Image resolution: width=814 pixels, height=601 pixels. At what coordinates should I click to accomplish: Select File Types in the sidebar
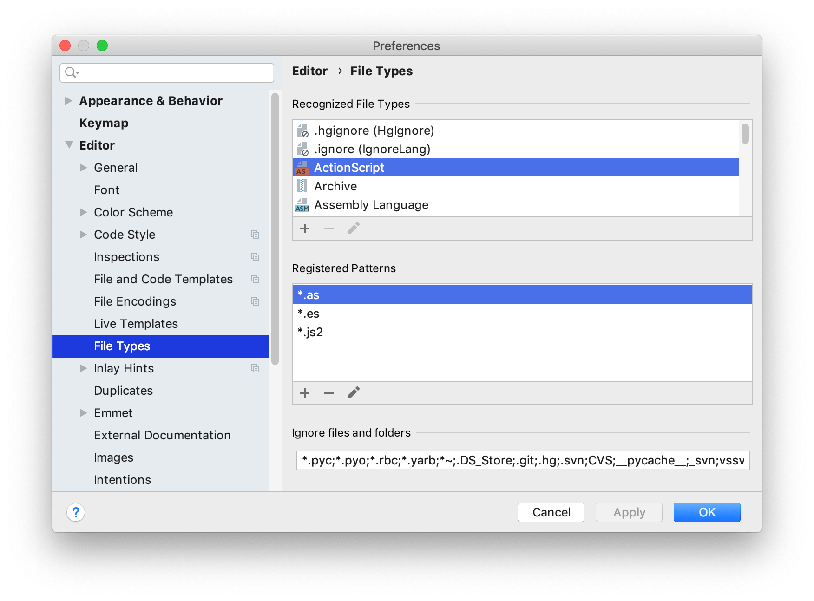pyautogui.click(x=160, y=346)
